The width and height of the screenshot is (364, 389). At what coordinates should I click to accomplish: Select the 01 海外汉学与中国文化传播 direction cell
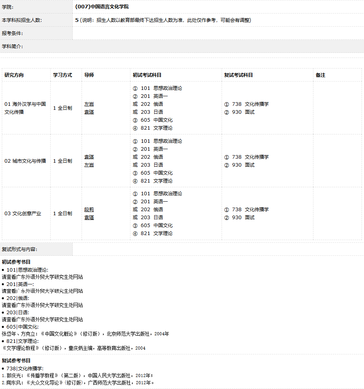tap(25, 108)
